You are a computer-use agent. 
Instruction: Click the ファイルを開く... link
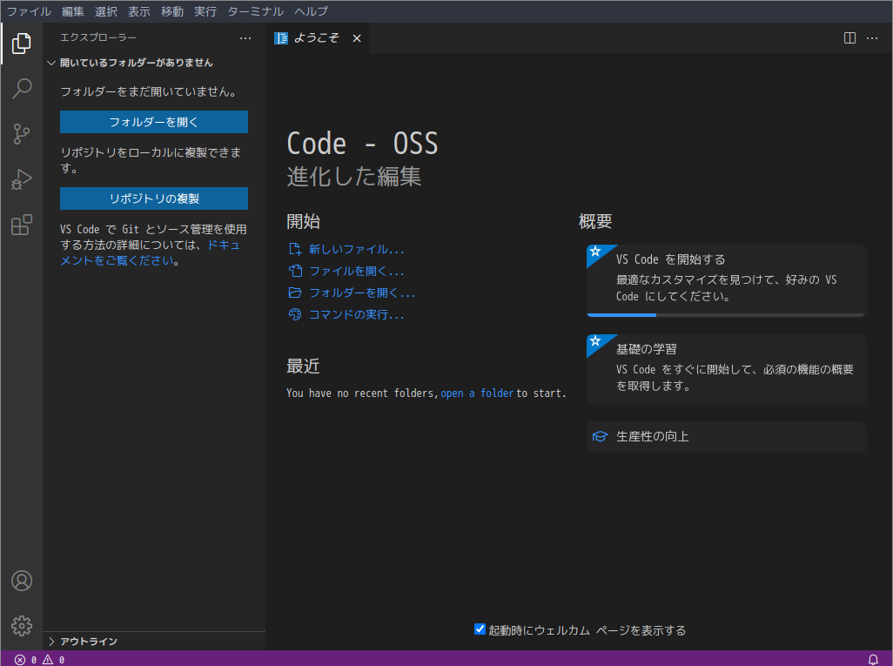pos(357,271)
